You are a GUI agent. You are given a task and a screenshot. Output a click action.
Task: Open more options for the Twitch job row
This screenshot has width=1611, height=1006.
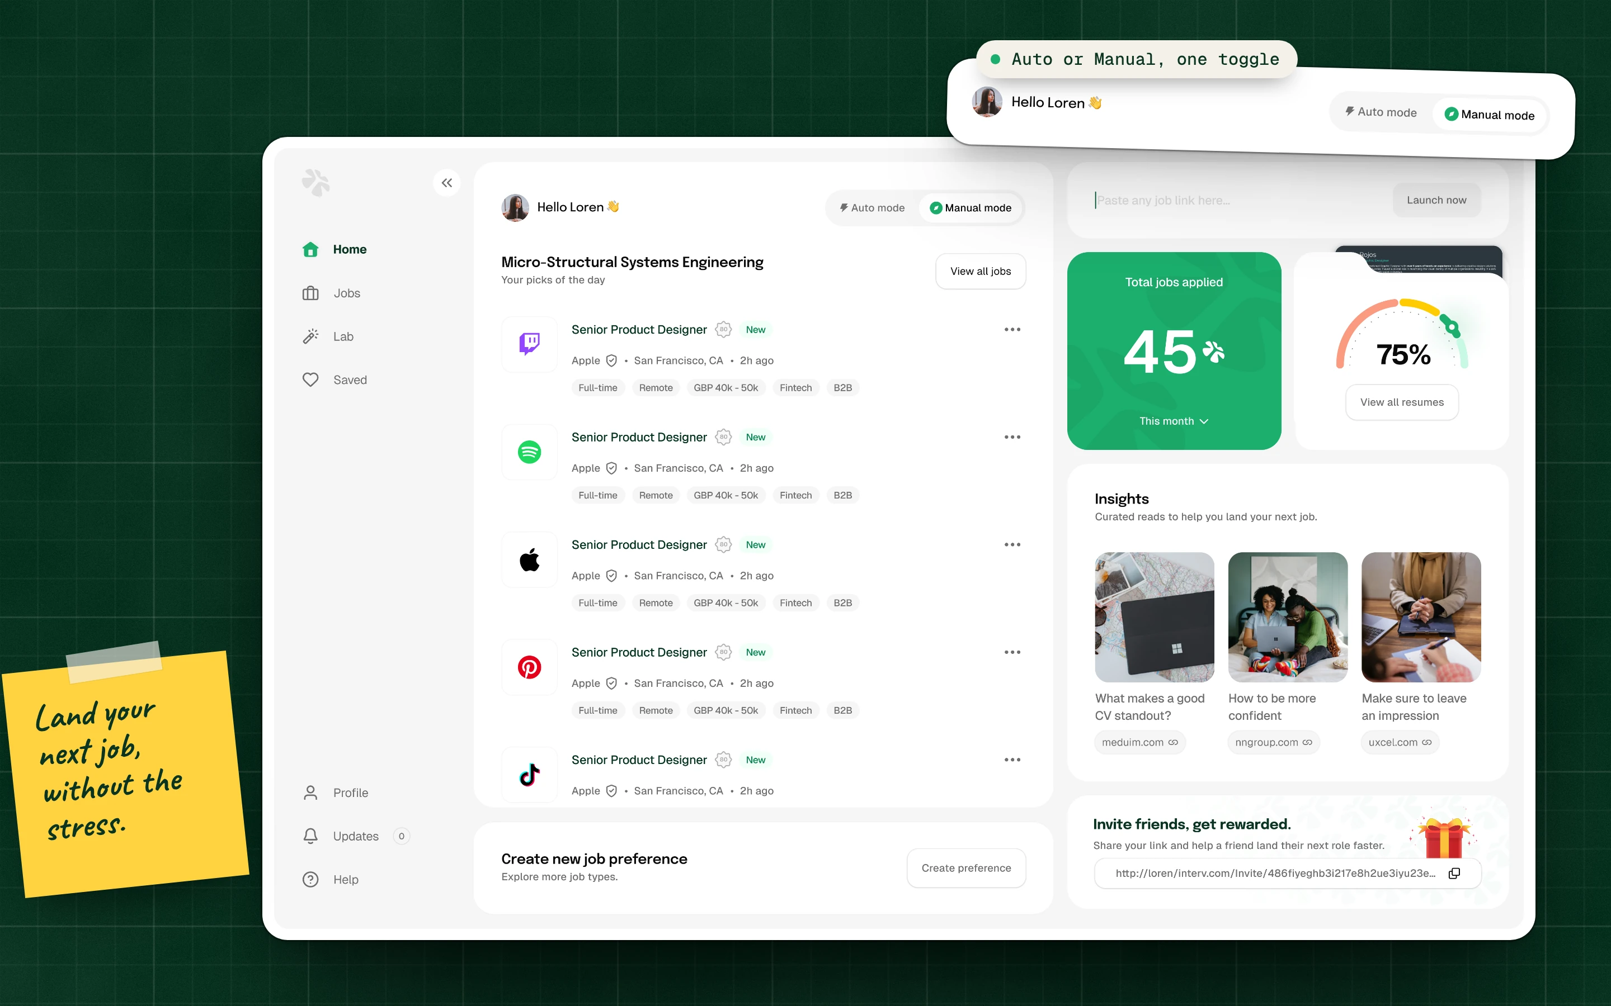1012,329
